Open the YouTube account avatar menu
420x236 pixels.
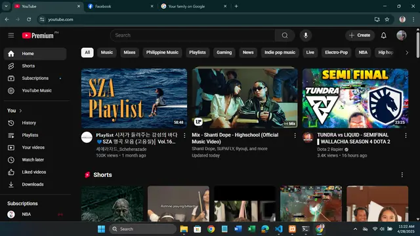(401, 35)
